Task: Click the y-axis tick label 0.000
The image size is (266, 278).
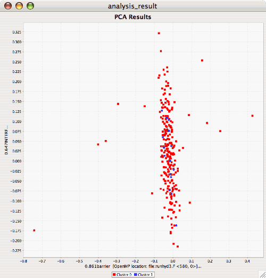Action: 16,161
